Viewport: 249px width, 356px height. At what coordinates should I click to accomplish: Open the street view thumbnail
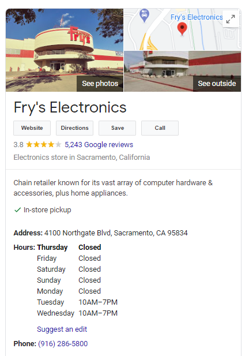pyautogui.click(x=182, y=72)
